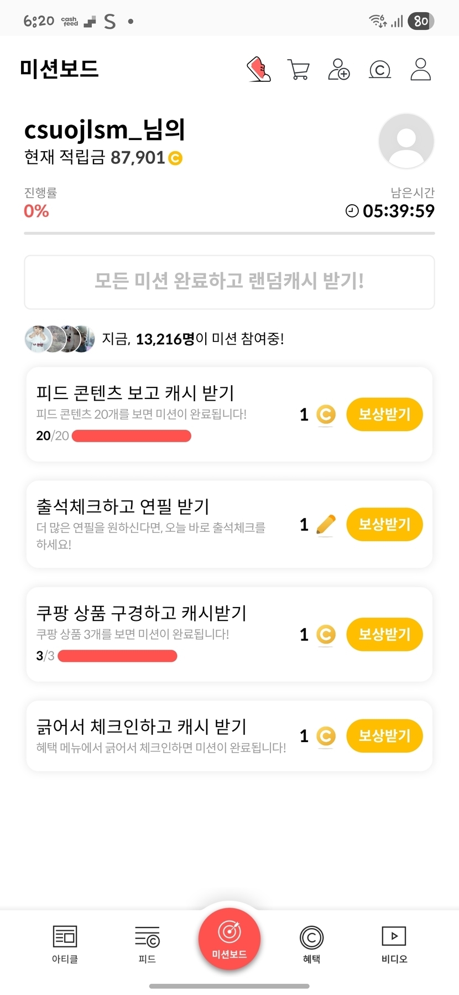Tap the invite friend icon

click(338, 70)
